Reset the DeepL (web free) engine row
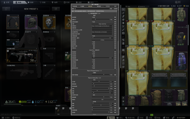 (x=115, y=24)
